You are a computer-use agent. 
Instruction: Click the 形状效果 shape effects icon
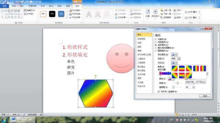(x=70, y=17)
